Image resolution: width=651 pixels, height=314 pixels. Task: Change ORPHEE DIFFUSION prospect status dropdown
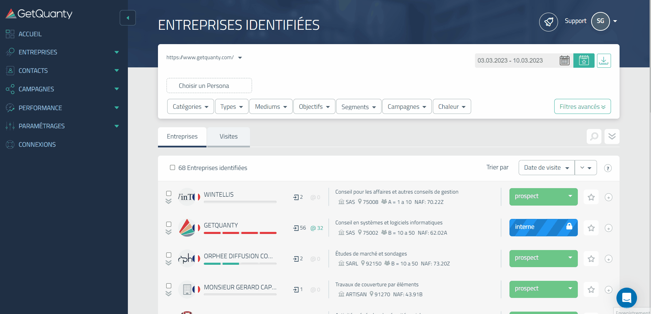(x=543, y=258)
